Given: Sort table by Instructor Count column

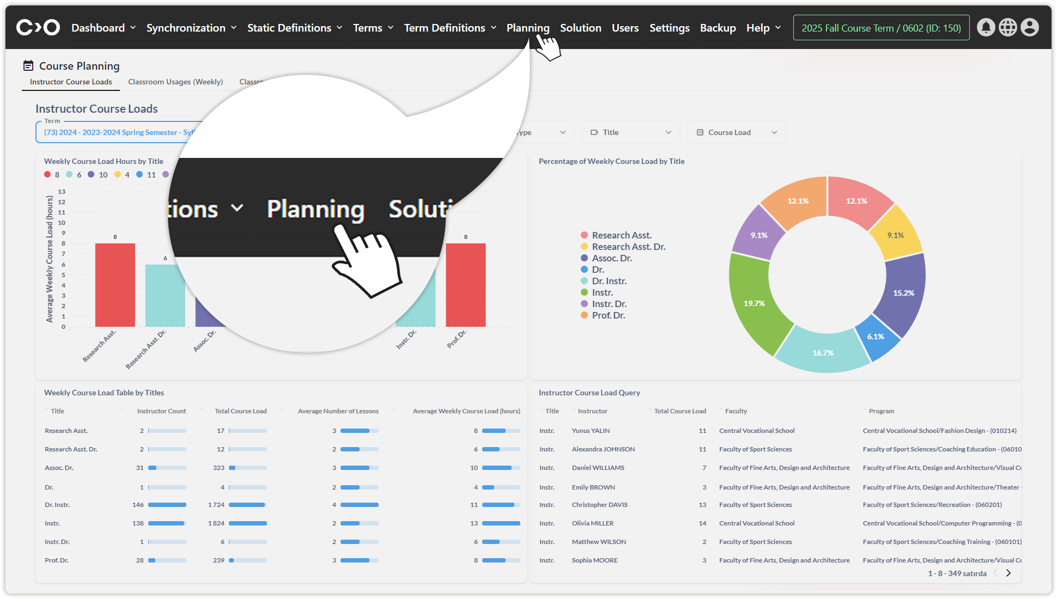Looking at the screenshot, I should pyautogui.click(x=161, y=411).
